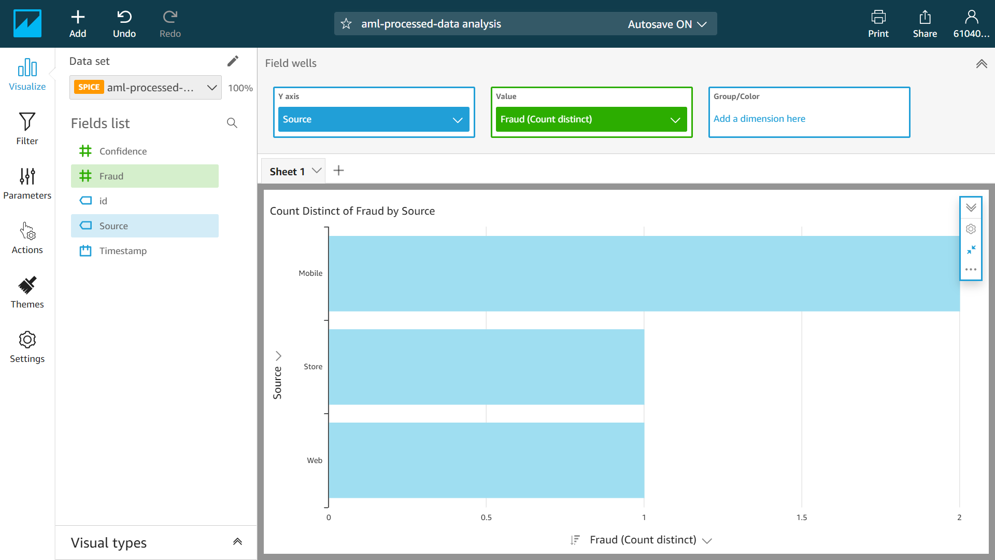This screenshot has width=995, height=560.
Task: Collapse the Field wells section
Action: click(x=981, y=64)
